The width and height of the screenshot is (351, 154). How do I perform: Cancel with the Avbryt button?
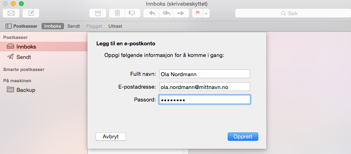tap(110, 137)
